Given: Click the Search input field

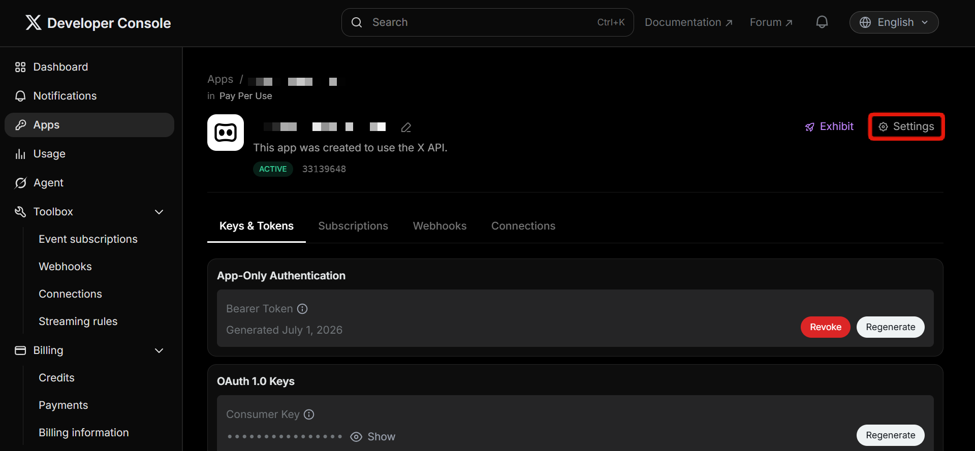Looking at the screenshot, I should 487,22.
